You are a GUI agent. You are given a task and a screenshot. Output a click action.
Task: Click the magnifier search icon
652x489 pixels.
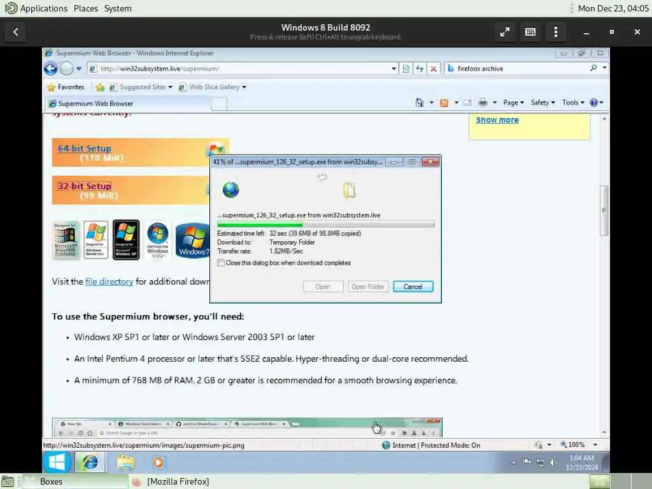pos(593,67)
